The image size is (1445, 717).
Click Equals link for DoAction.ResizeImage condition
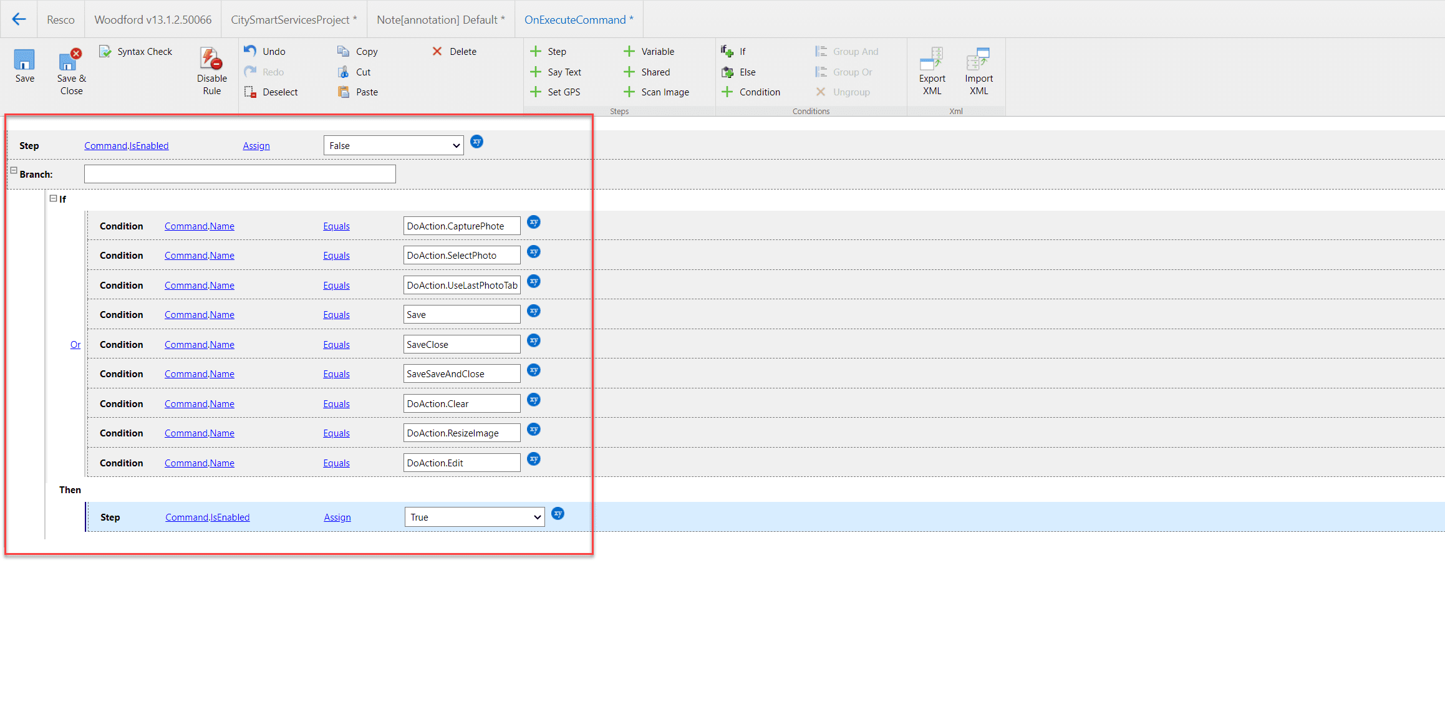click(336, 433)
